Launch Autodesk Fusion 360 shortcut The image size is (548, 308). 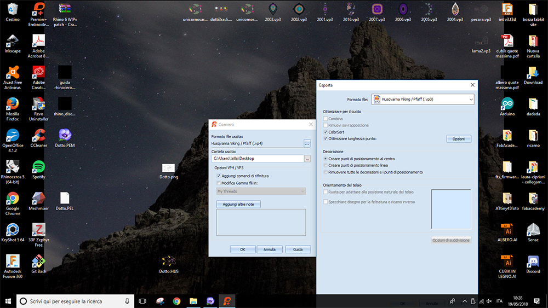(x=13, y=261)
